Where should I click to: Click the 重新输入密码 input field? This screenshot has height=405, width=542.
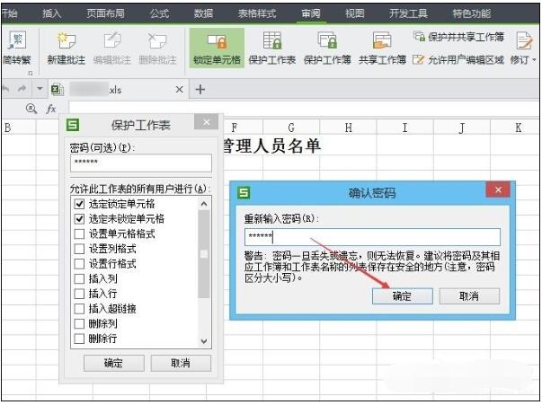372,237
